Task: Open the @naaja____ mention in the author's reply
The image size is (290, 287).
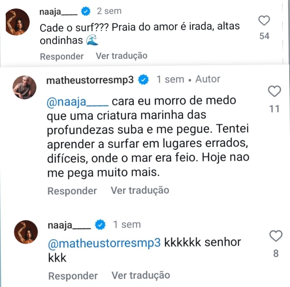Action: coord(77,102)
